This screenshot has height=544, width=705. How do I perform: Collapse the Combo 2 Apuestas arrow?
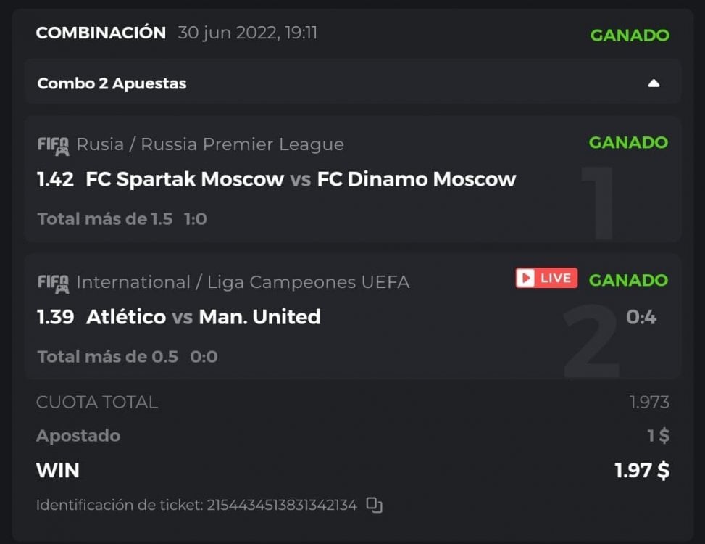654,83
